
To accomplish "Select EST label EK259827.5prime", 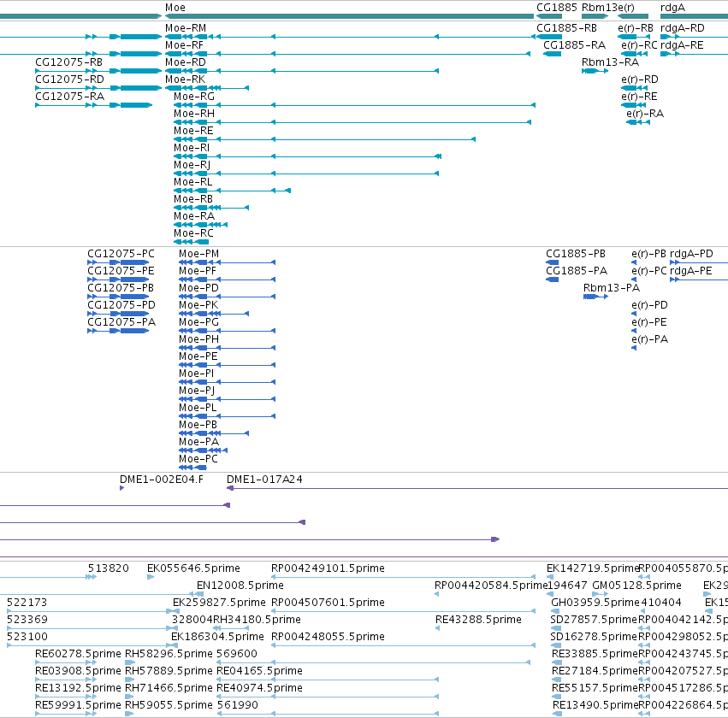I will [x=219, y=603].
